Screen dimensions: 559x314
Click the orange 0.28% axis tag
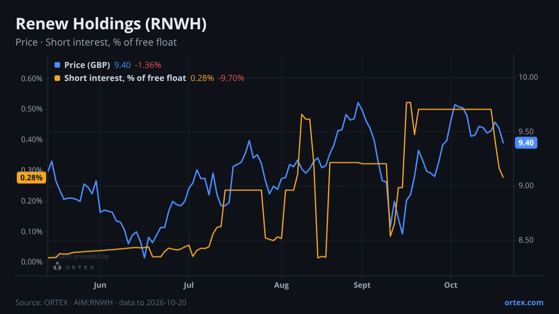31,178
